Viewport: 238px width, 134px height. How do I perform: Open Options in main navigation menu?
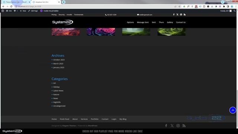click(131, 22)
